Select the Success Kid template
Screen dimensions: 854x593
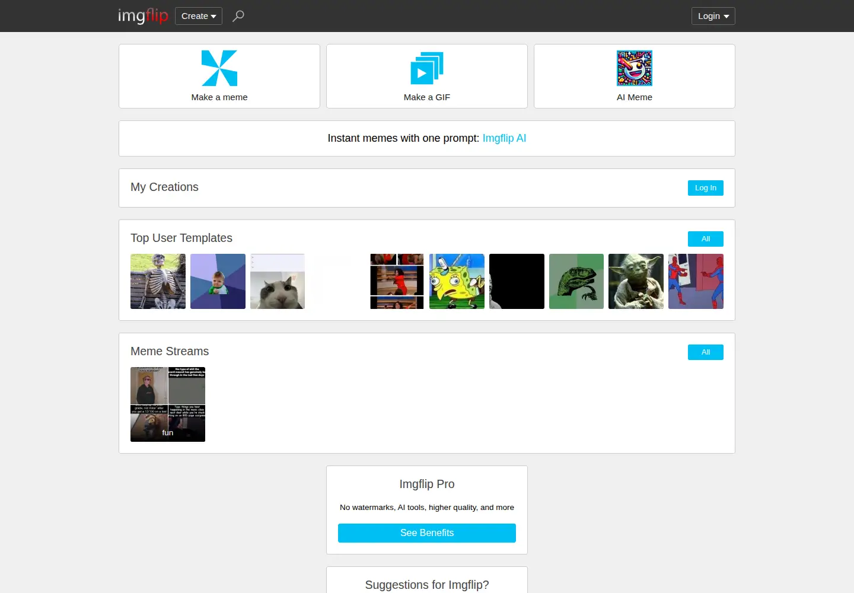coord(218,281)
